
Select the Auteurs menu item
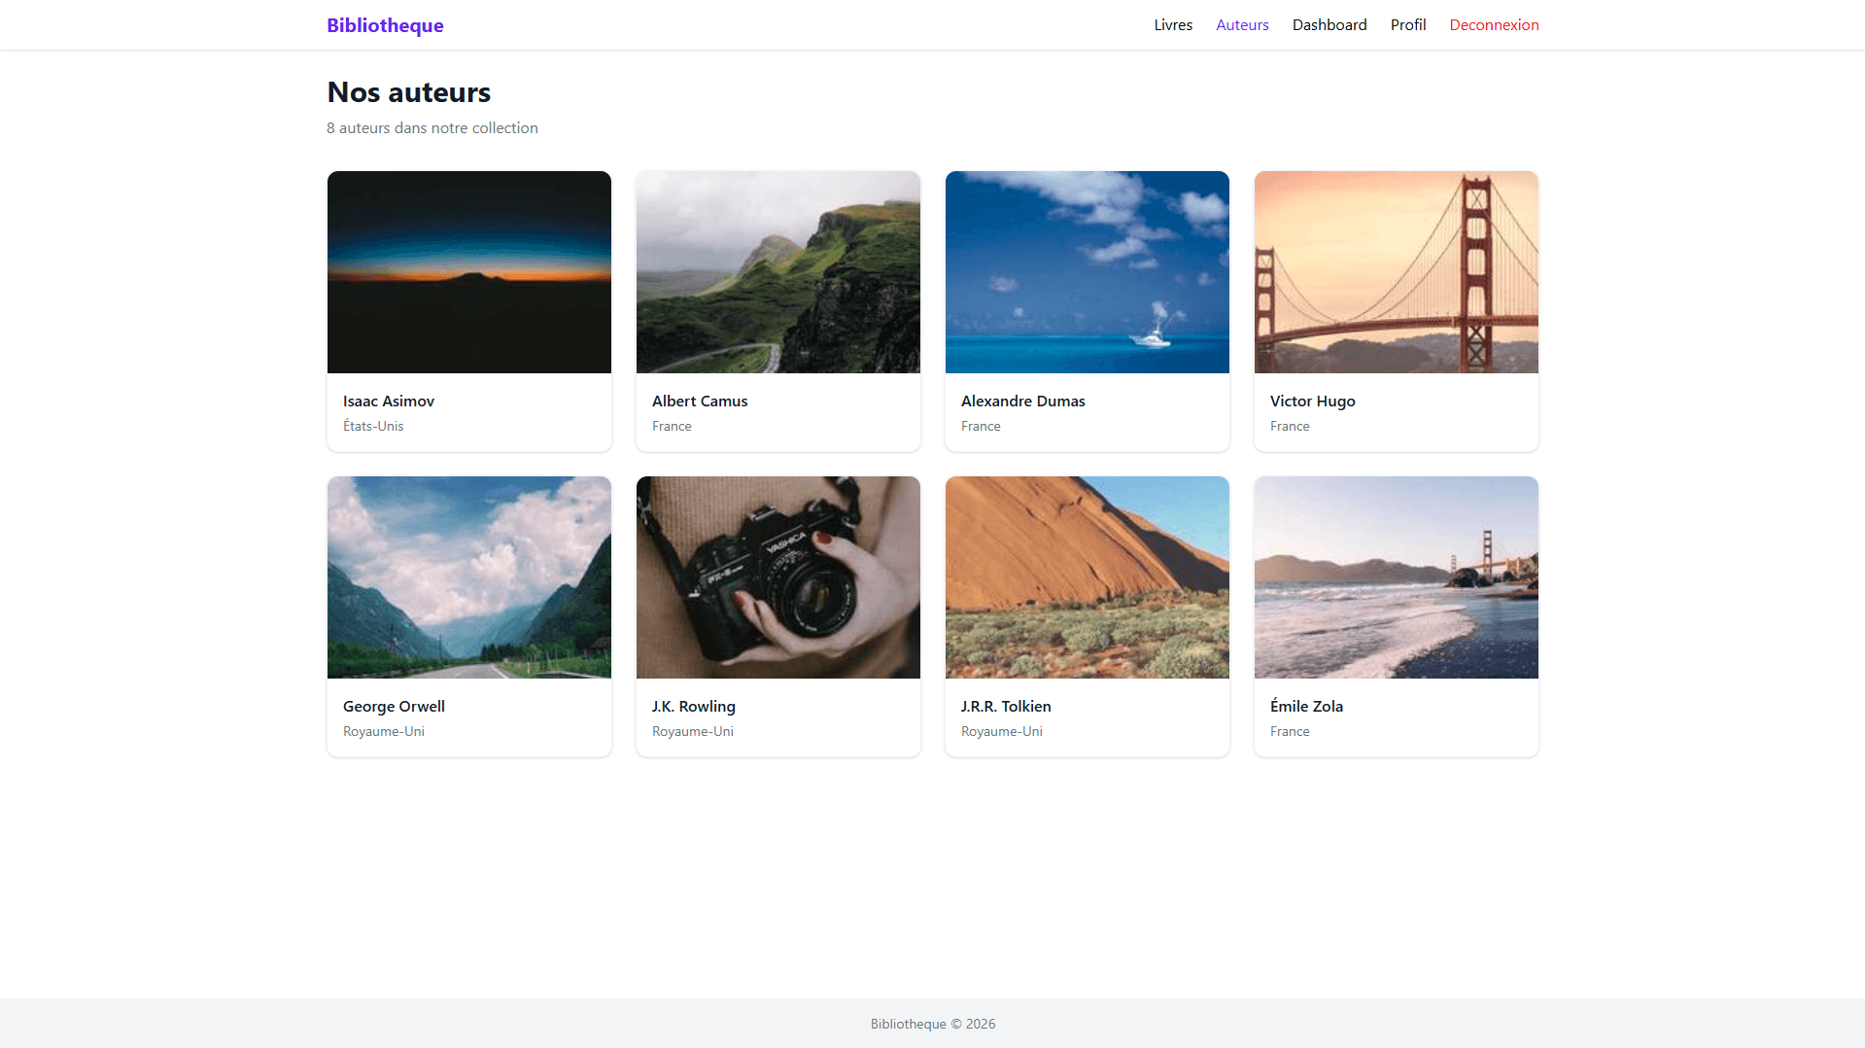(x=1242, y=24)
